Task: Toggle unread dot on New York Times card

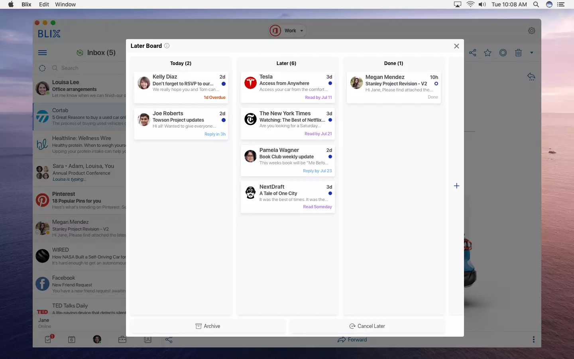Action: pyautogui.click(x=330, y=120)
